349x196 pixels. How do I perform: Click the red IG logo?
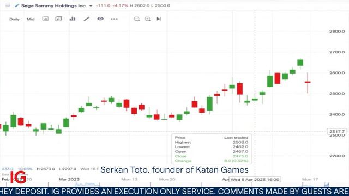pyautogui.click(x=18, y=177)
